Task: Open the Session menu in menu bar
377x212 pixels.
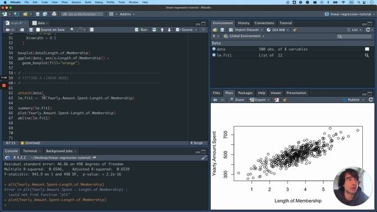Action: tap(76, 2)
